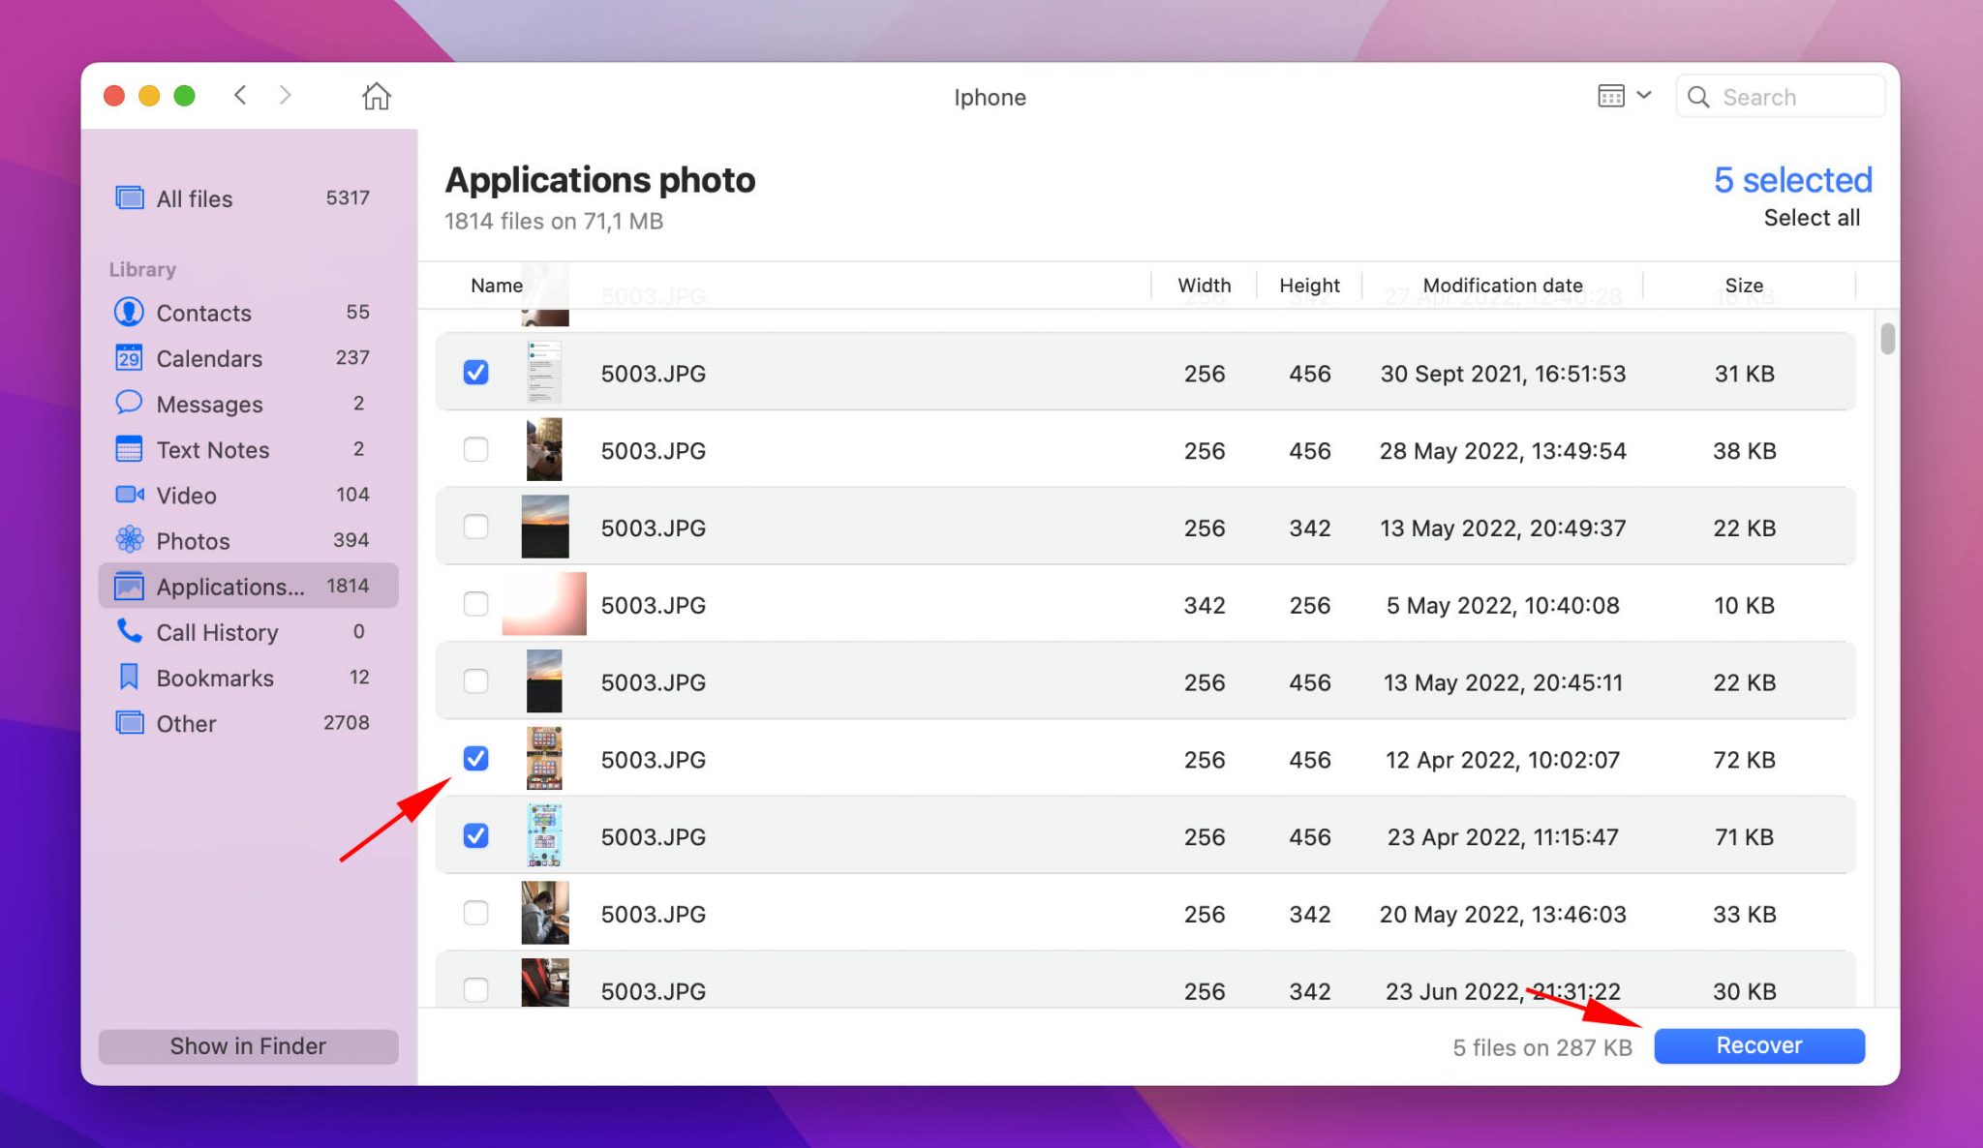
Task: Open the Bookmarks sidebar icon
Action: click(129, 677)
